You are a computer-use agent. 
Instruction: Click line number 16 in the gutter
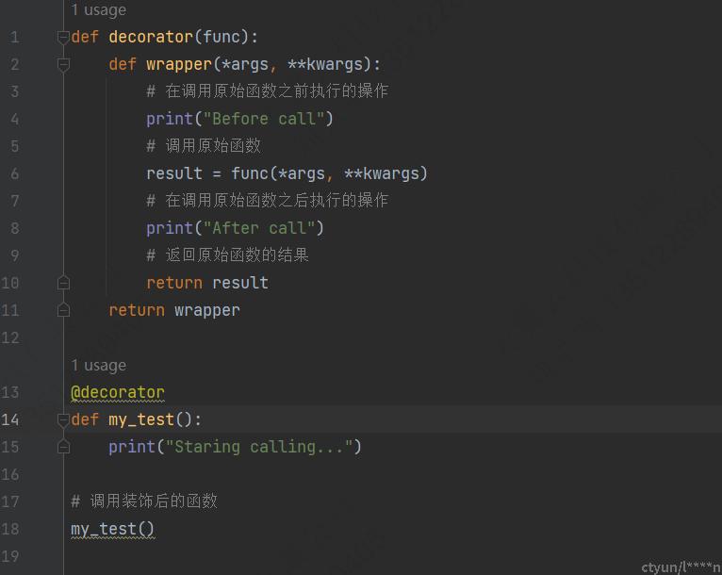coord(10,475)
